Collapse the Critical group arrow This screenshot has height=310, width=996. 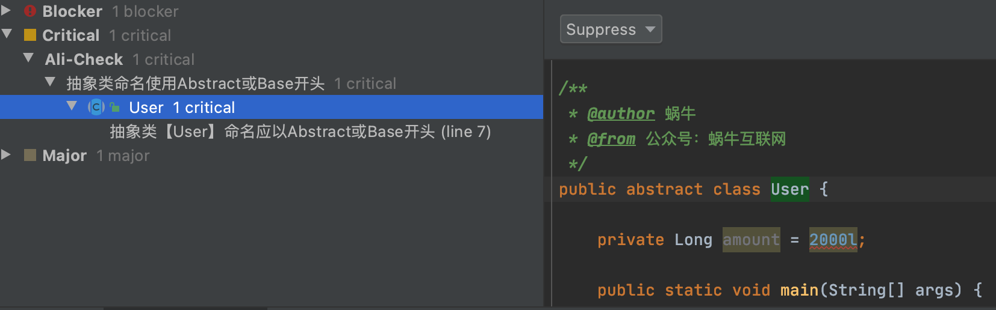coord(7,34)
